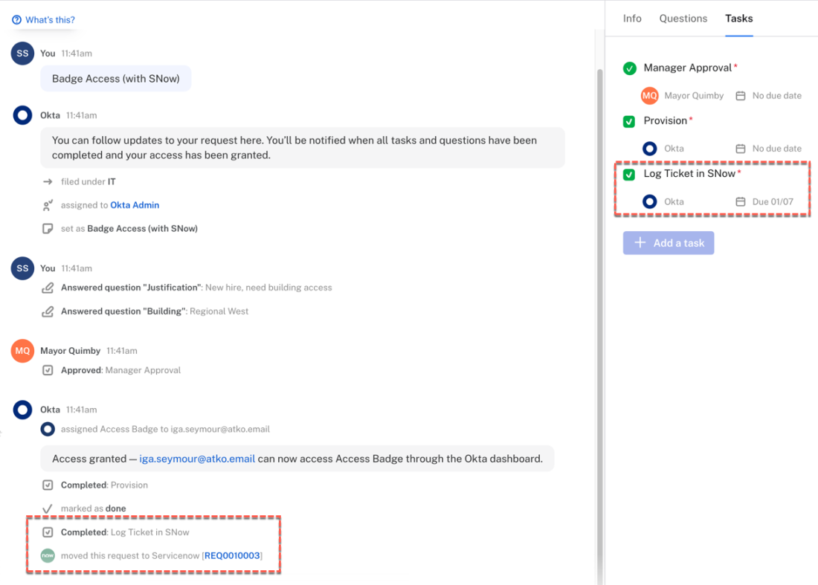
Task: Open No due date picker for Provision
Action: (x=769, y=149)
